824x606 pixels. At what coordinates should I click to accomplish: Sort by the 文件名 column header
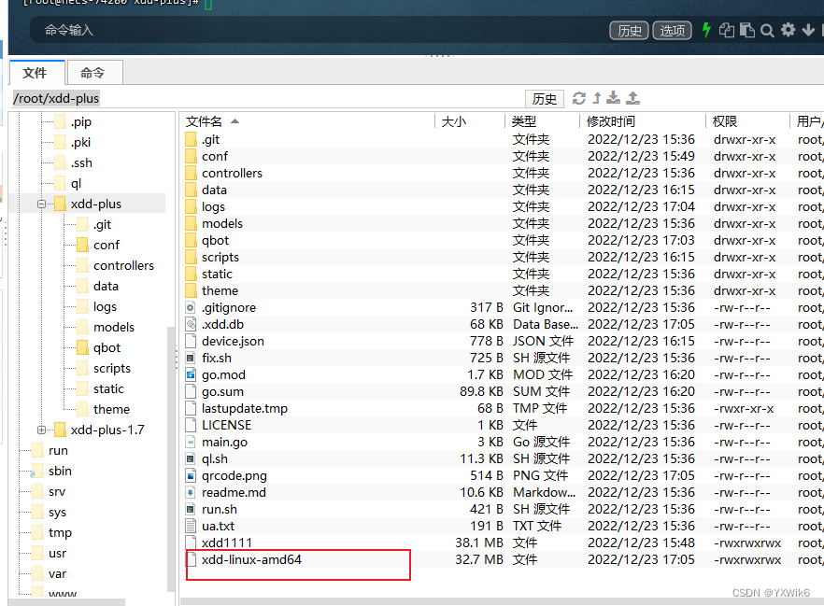pos(204,121)
